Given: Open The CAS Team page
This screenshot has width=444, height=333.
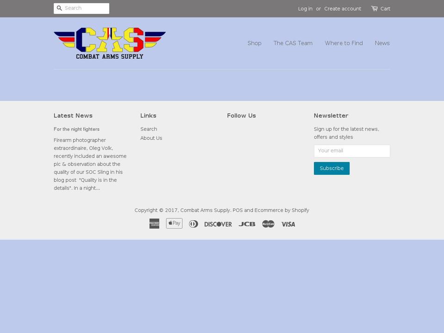Looking at the screenshot, I should click(x=293, y=43).
